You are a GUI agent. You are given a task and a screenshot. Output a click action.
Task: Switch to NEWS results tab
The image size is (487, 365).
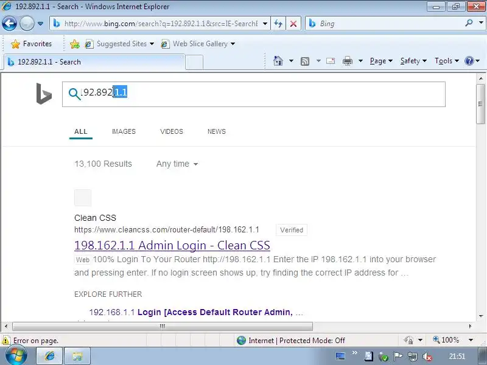pos(217,131)
